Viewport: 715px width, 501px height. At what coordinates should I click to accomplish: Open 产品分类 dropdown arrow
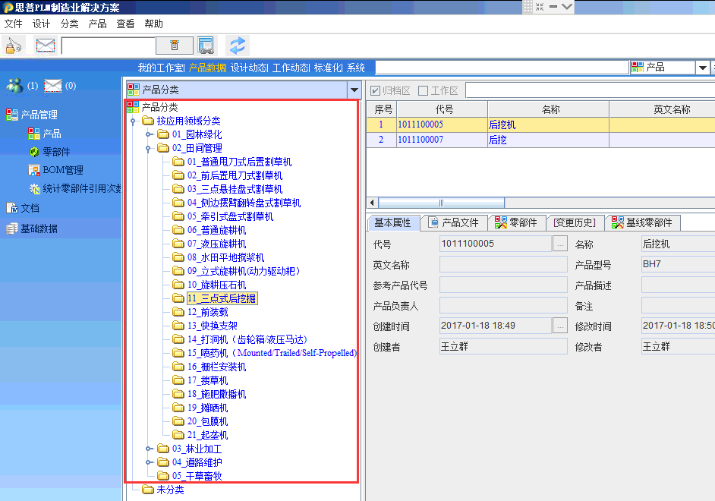354,90
